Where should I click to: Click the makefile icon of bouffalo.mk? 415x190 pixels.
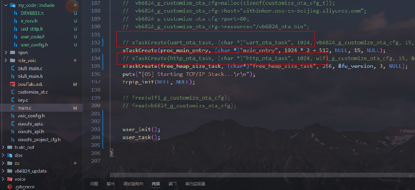click(x=12, y=84)
